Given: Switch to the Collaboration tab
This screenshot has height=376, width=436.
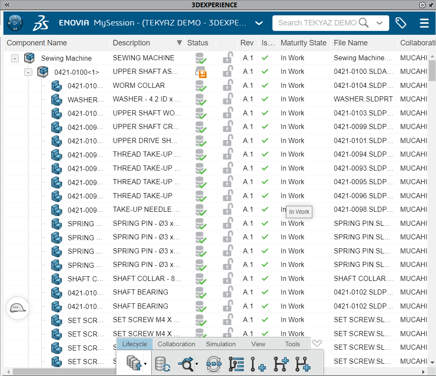Looking at the screenshot, I should coord(176,344).
